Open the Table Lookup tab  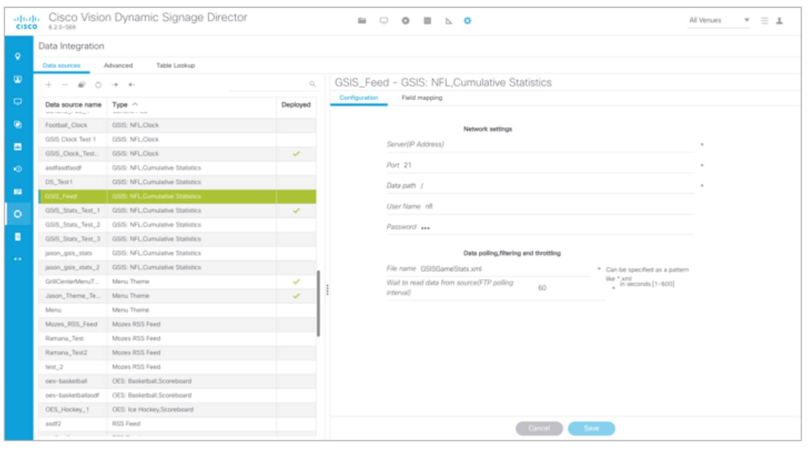175,65
